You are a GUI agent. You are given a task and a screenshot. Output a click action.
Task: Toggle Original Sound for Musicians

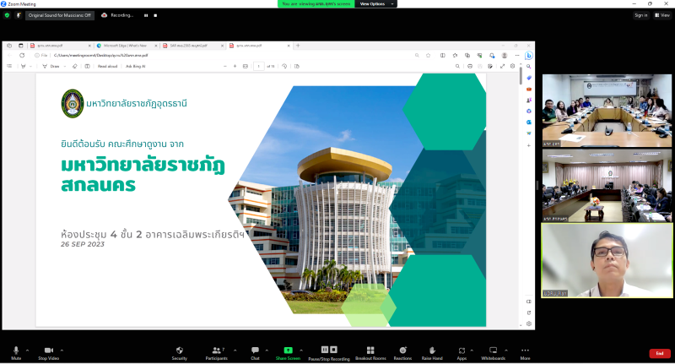(x=59, y=15)
